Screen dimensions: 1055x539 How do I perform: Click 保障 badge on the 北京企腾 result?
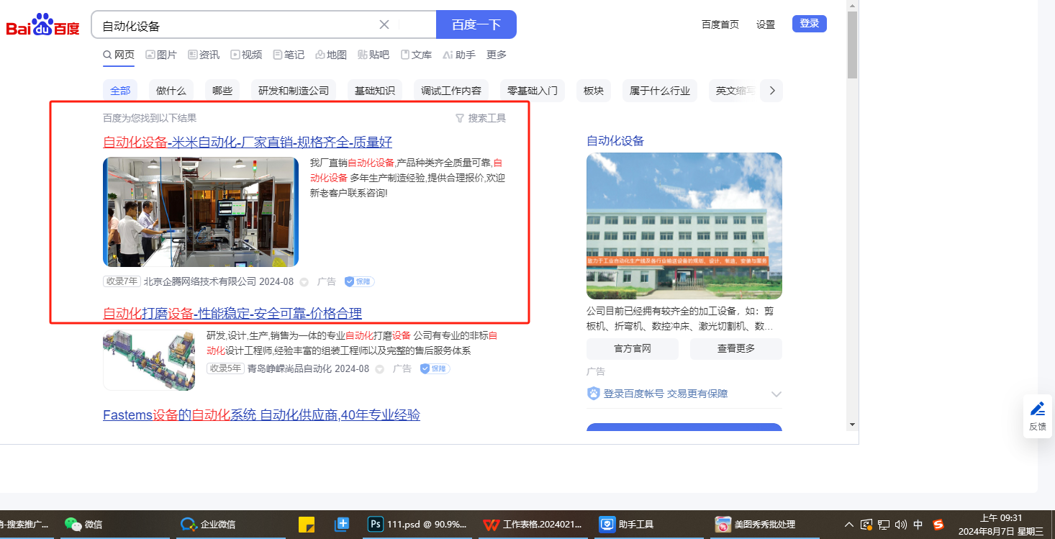pyautogui.click(x=359, y=281)
